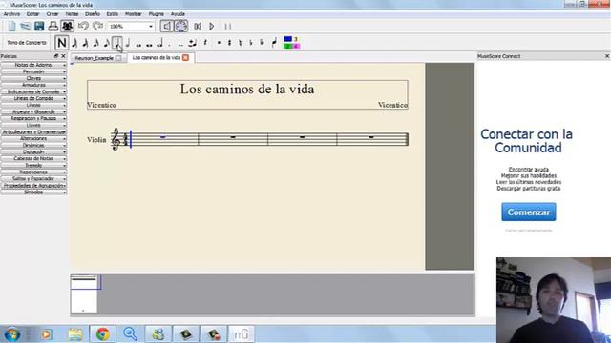Start playback with the Play button
Viewport: 611px width, 343px height.
coord(212,26)
